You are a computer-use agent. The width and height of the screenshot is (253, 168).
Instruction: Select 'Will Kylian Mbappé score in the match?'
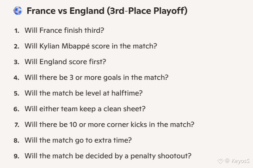tap(91, 46)
